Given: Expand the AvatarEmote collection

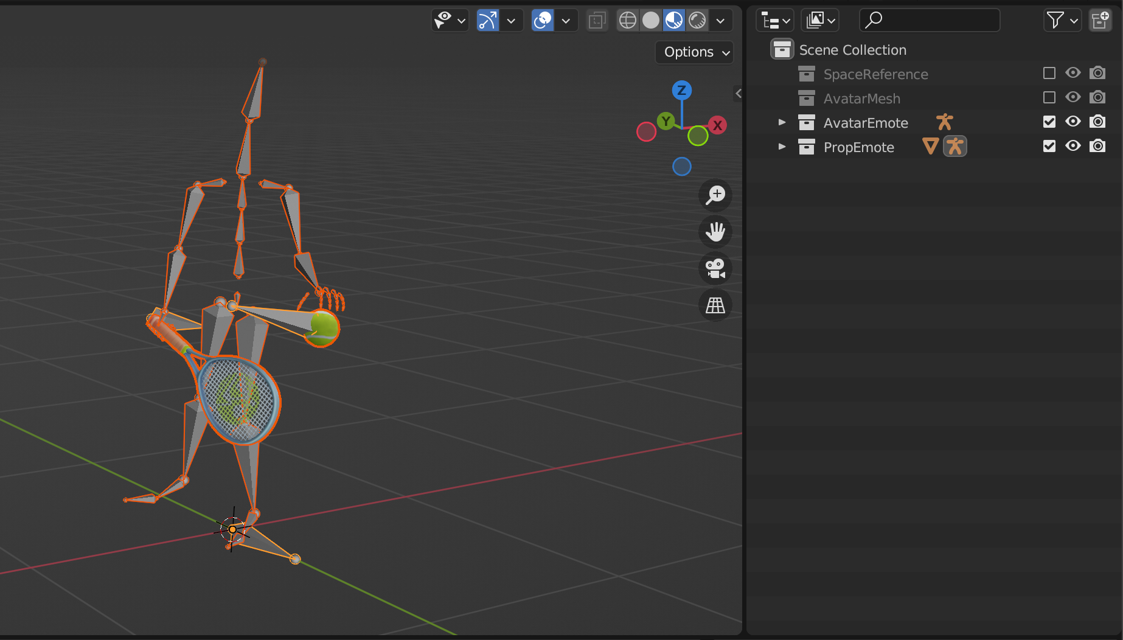Looking at the screenshot, I should pyautogui.click(x=782, y=122).
